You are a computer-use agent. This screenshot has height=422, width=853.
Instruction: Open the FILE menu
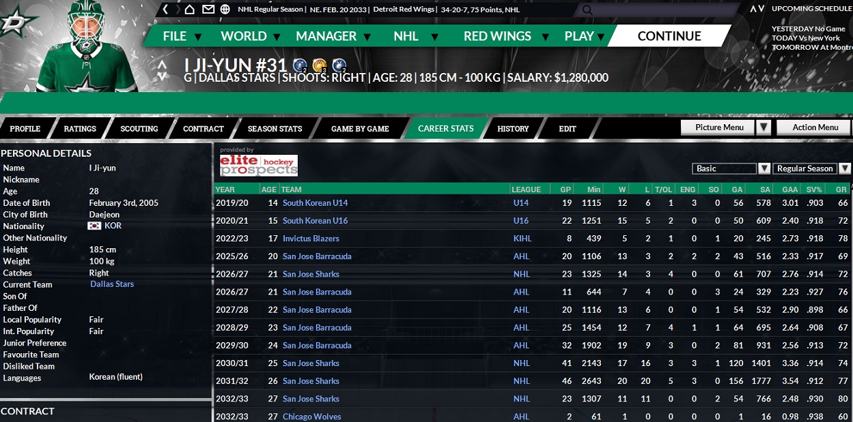coord(175,36)
